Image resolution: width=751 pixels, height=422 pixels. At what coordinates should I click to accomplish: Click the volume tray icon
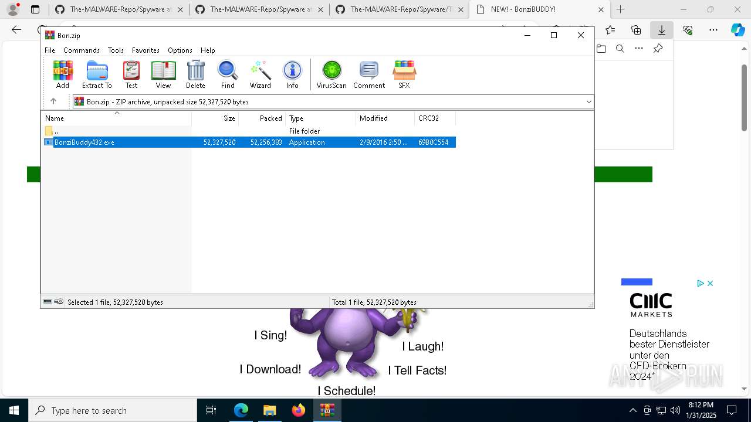[x=675, y=410]
